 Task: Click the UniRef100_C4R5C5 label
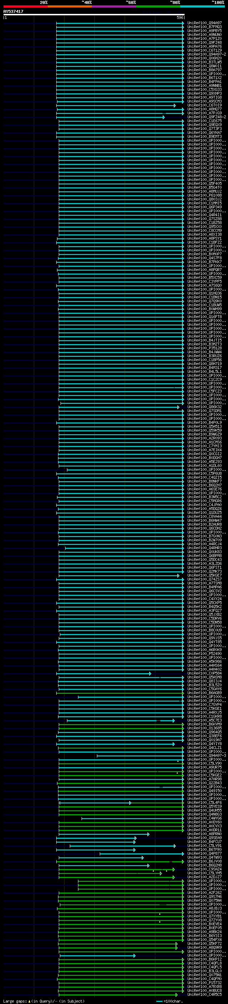pyautogui.click(x=204, y=994)
